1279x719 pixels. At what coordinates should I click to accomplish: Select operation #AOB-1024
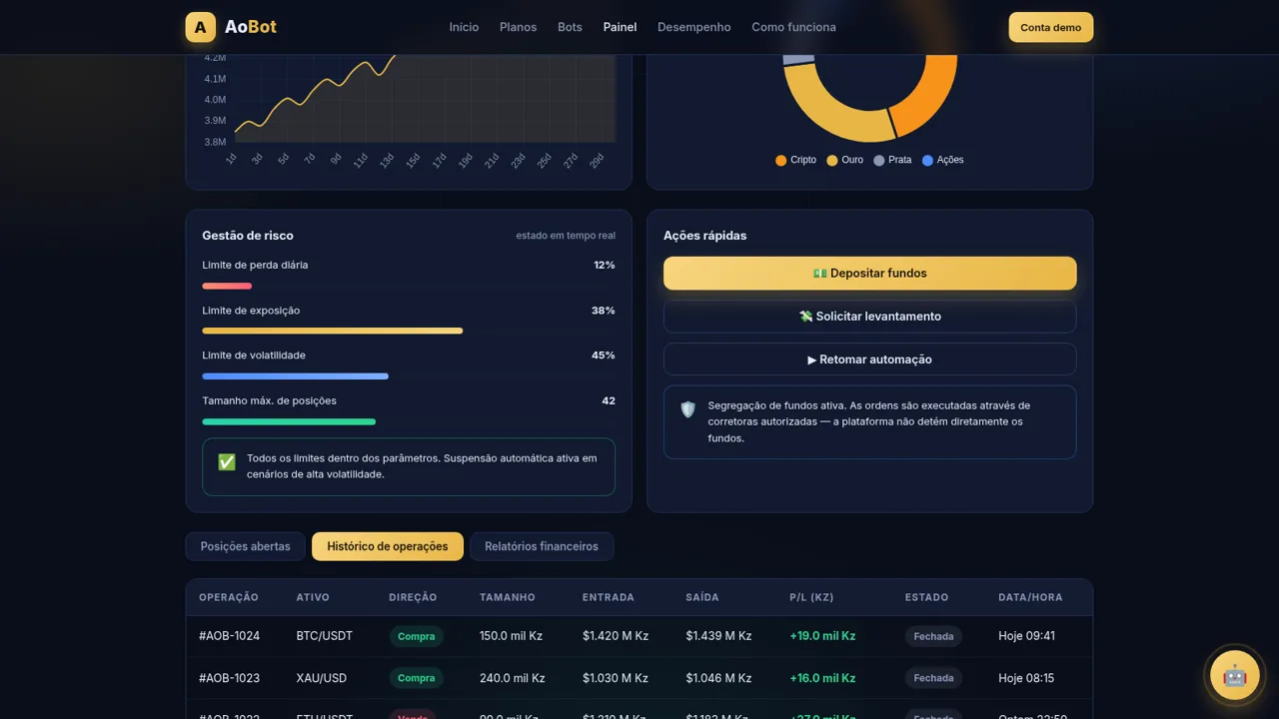pyautogui.click(x=229, y=636)
